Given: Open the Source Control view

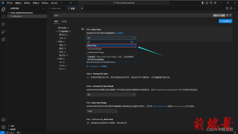Looking at the screenshot, I should point(3,24).
